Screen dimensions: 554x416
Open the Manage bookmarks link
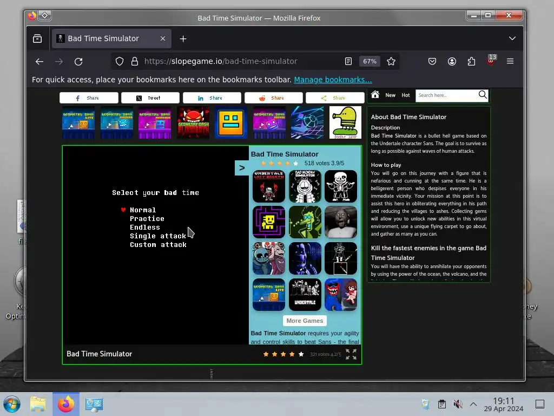pyautogui.click(x=333, y=80)
